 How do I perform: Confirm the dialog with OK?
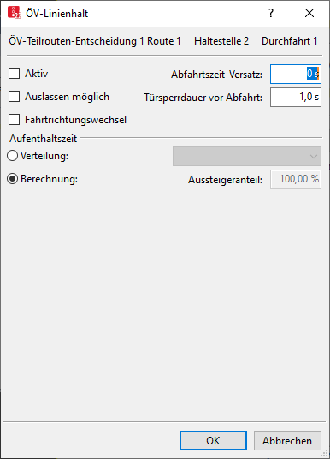(213, 440)
